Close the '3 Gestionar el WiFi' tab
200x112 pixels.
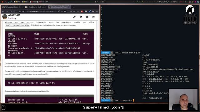(x=69, y=7)
